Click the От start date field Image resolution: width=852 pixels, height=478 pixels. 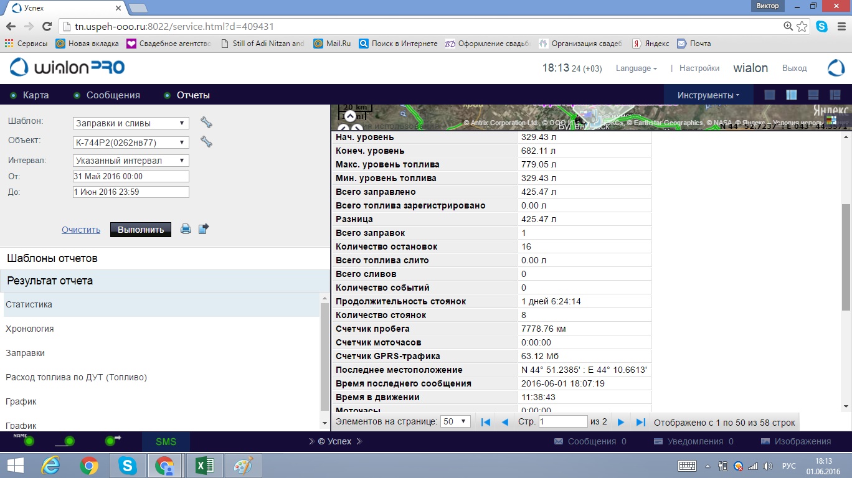tap(131, 176)
